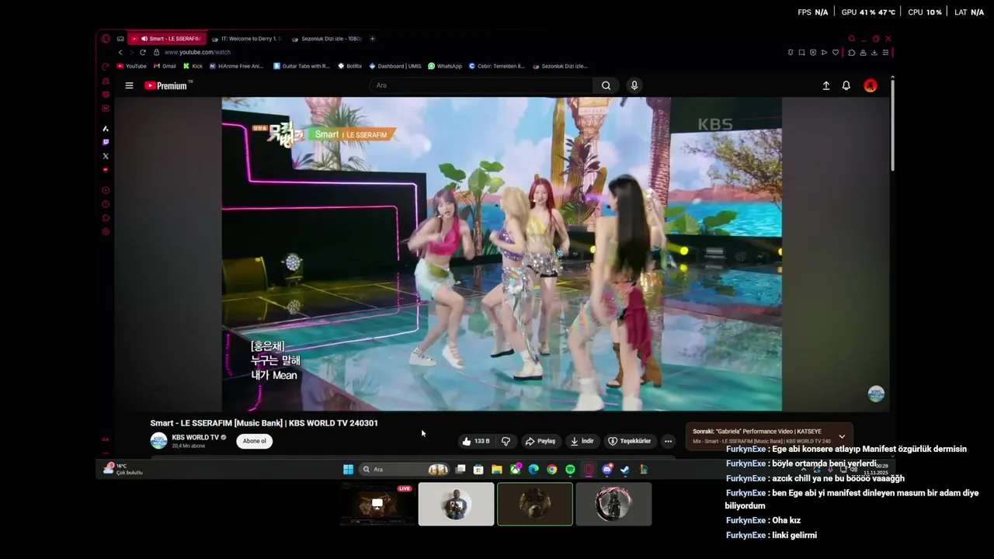Open Google Chrome from the taskbar
Image resolution: width=994 pixels, height=559 pixels.
[552, 469]
